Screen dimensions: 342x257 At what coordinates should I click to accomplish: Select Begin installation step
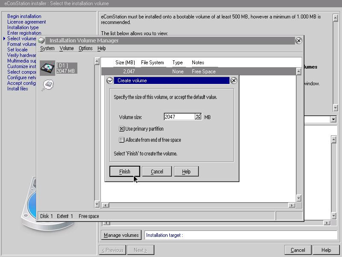point(24,16)
